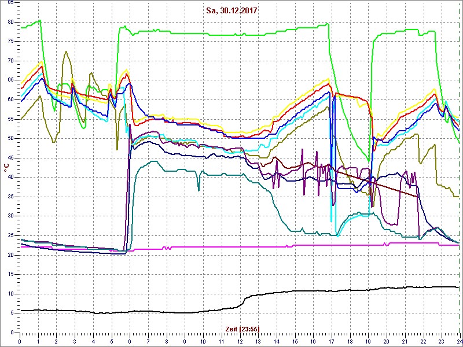Click hour 16 on the time axis
This screenshot has height=347, width=463.
click(x=313, y=342)
